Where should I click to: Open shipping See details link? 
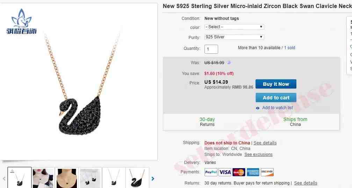[x=265, y=143]
